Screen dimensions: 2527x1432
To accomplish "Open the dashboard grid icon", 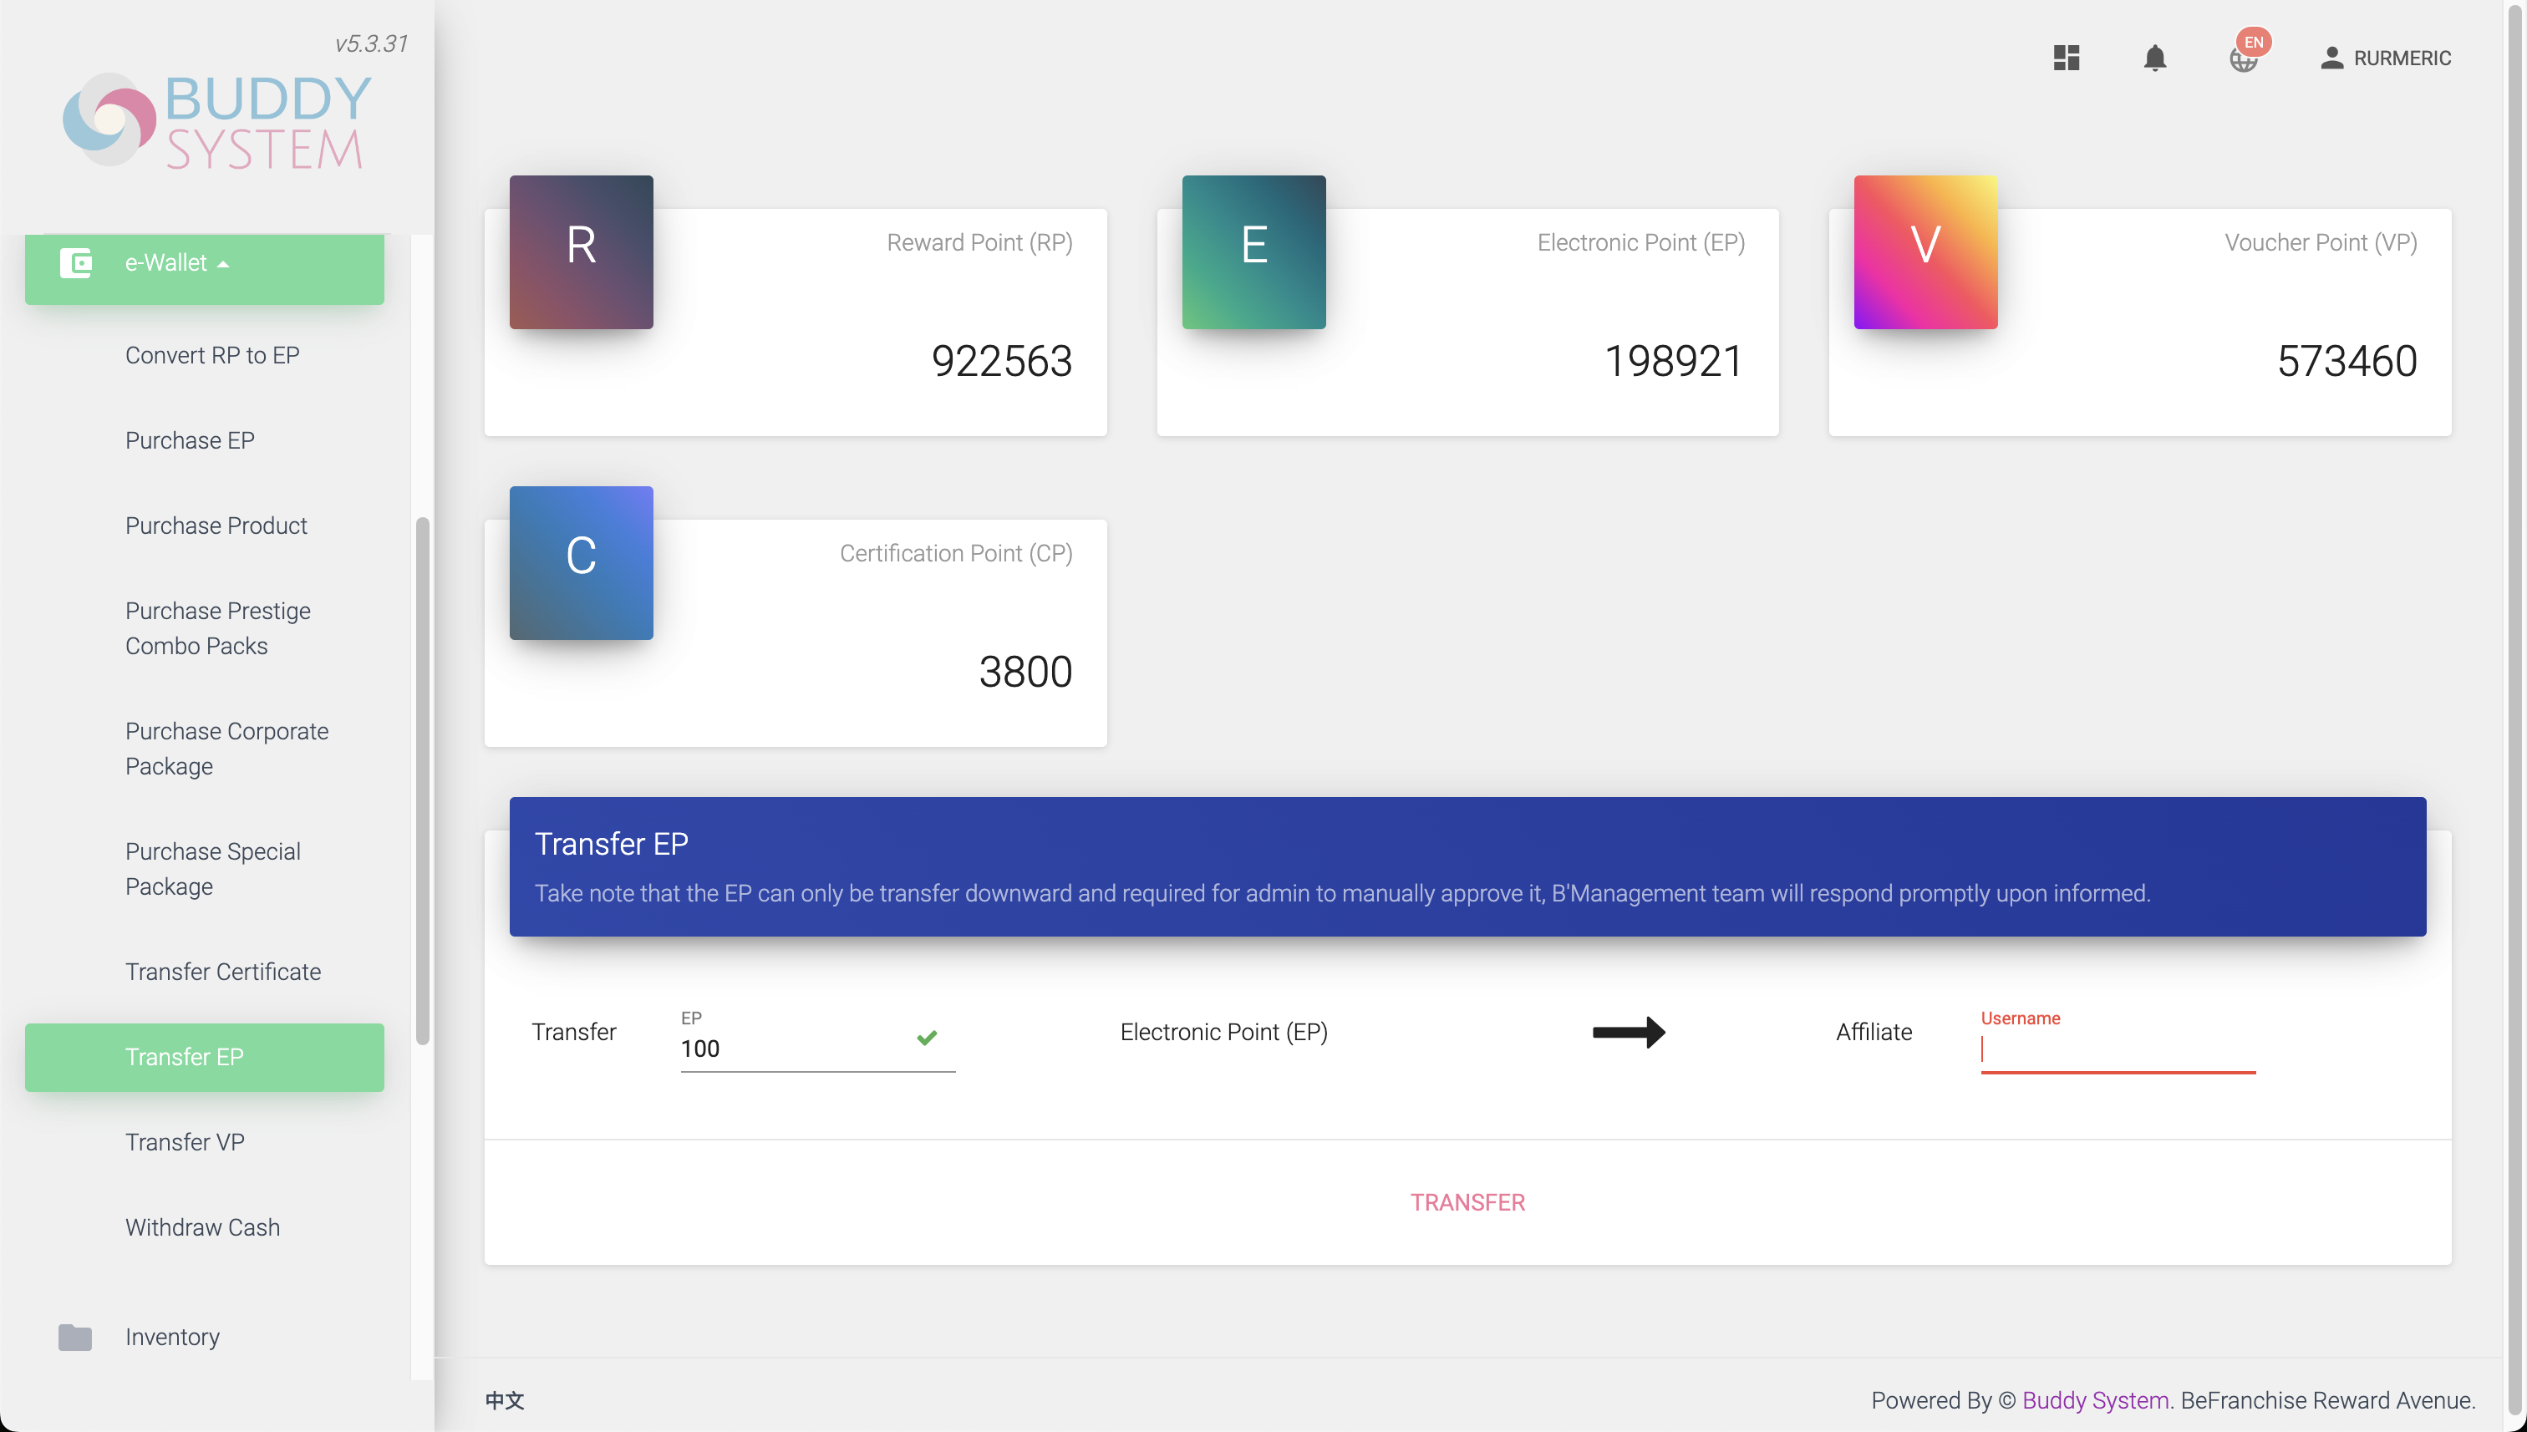I will 2066,58.
